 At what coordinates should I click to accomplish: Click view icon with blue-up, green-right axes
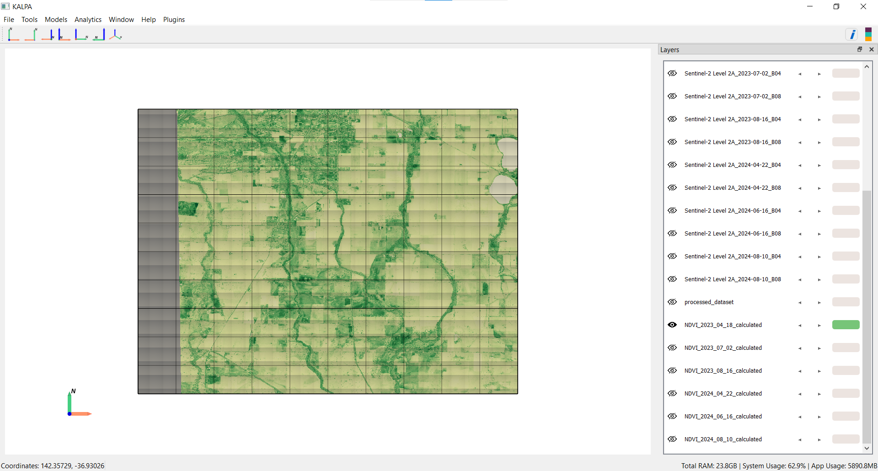pos(81,35)
